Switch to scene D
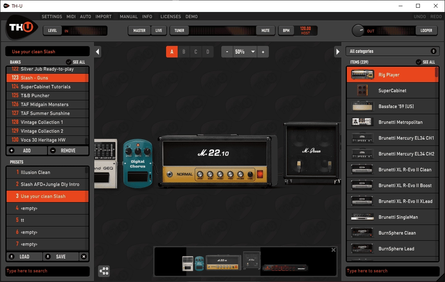445x282 pixels. coord(207,52)
